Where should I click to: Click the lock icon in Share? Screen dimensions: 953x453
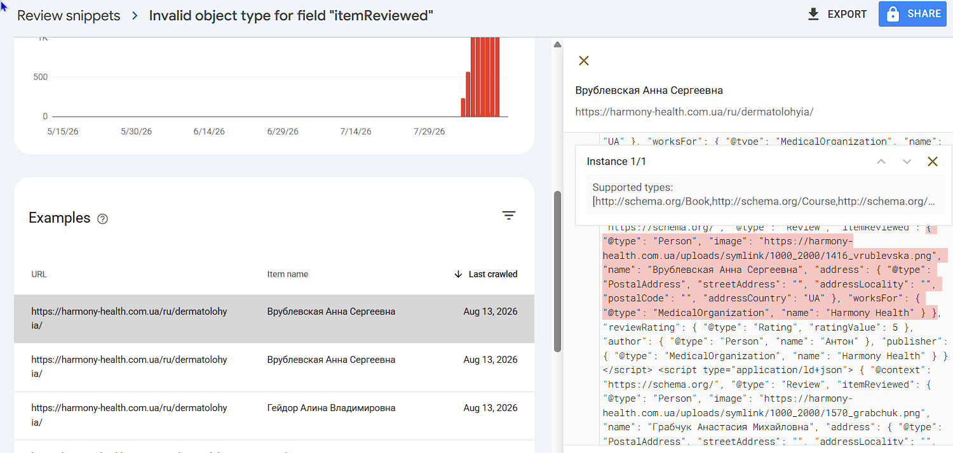click(x=893, y=14)
